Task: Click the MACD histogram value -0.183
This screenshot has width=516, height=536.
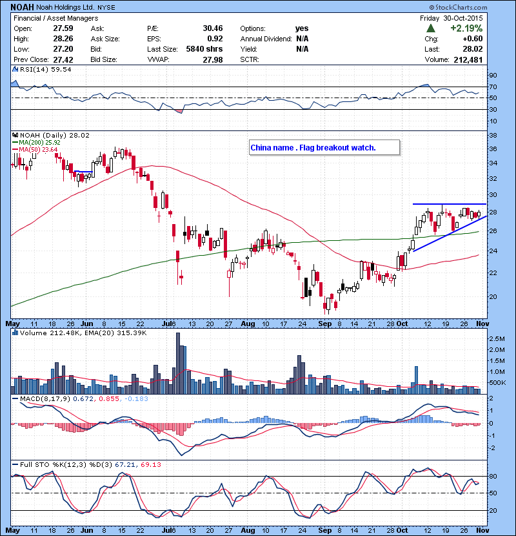Action: (136, 398)
